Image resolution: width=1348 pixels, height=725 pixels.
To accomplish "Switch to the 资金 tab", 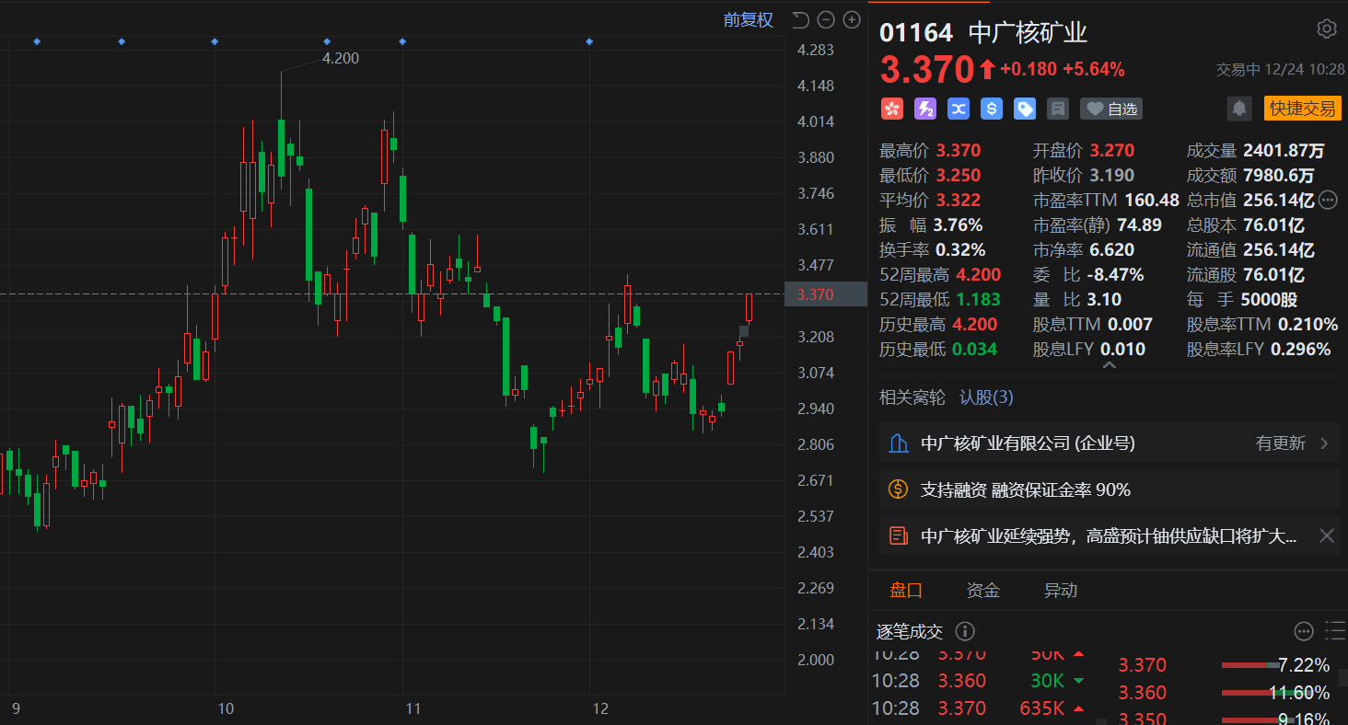I will tap(982, 591).
